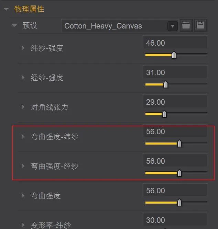
Task: Click the 纬纱-强度 slider handle
Action: click(x=174, y=55)
